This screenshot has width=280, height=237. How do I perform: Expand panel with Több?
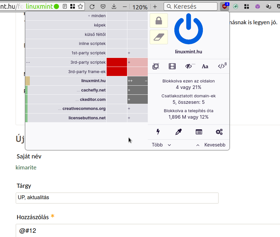[x=161, y=145]
